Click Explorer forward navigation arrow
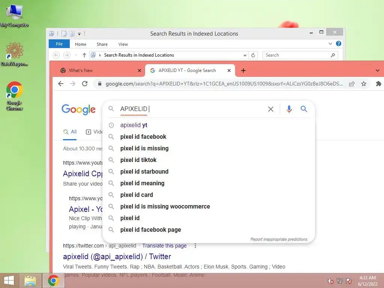384x288 pixels. pos(67,55)
